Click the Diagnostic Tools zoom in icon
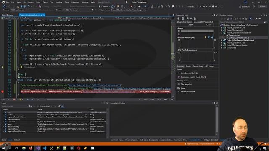This screenshot has width=269, height=151. tap(188, 18)
